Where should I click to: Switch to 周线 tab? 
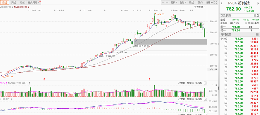click(x=13, y=2)
